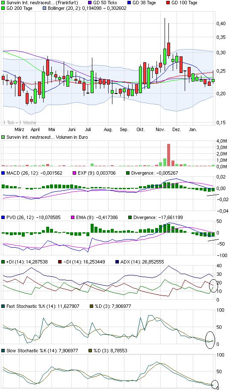Click the April month label

point(35,129)
